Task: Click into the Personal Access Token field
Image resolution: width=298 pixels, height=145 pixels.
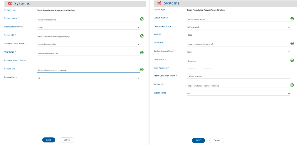Action: coord(88,61)
